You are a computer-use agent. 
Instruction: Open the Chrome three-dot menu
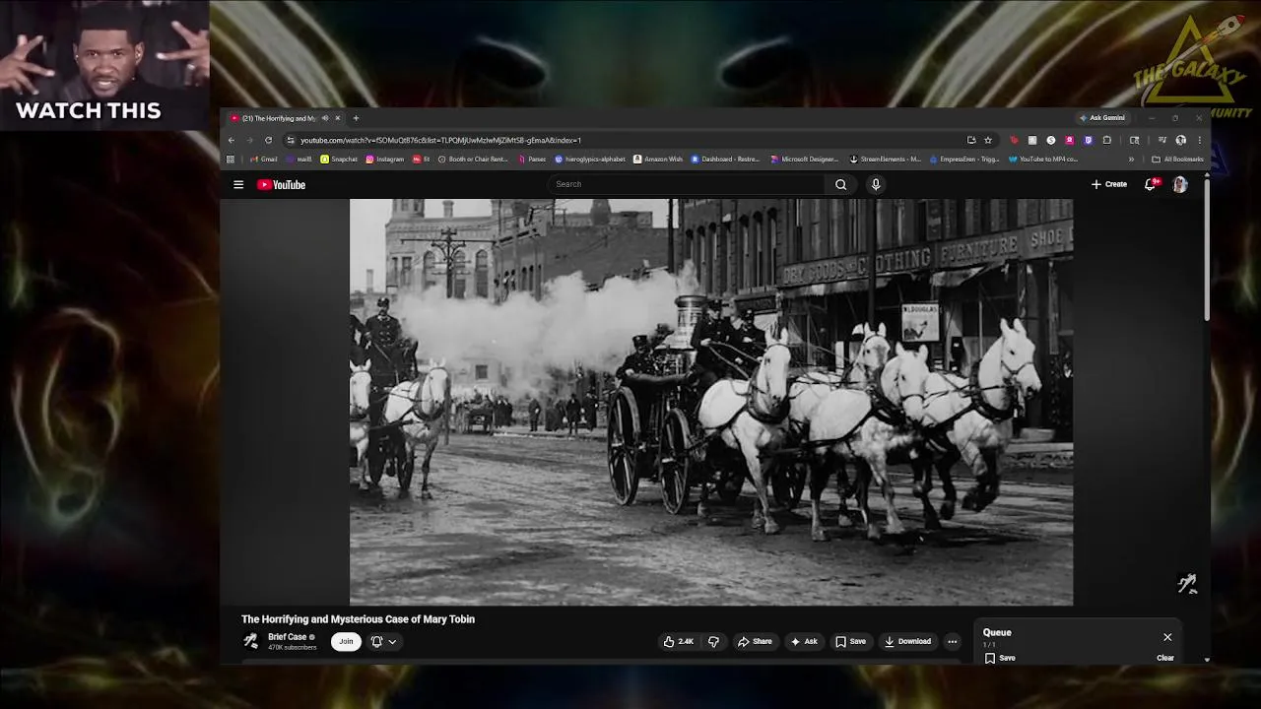(x=1199, y=140)
